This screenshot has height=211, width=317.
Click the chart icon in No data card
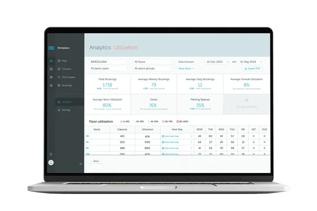246,100
